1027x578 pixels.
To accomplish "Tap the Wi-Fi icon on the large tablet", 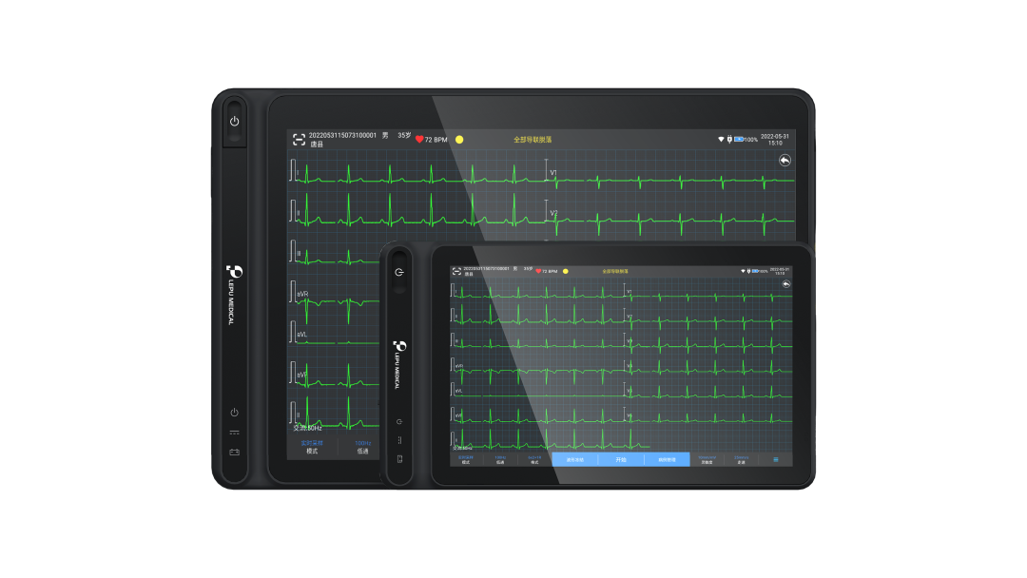I will click(721, 140).
